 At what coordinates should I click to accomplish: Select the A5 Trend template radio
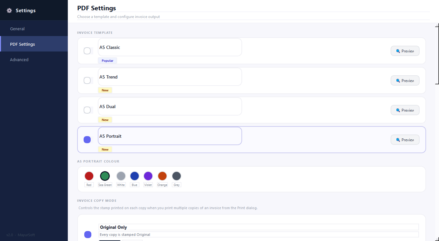pos(87,80)
